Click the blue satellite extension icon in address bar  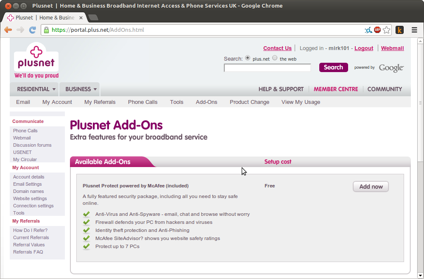pyautogui.click(x=368, y=30)
